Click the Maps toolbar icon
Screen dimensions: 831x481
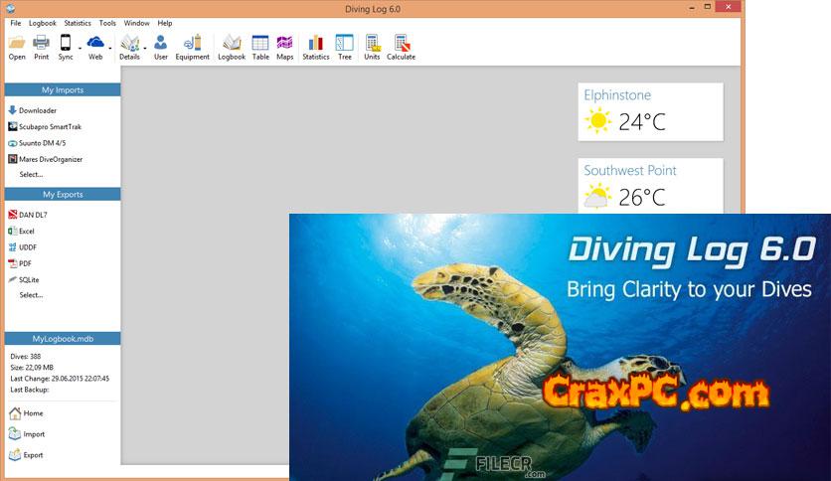[285, 47]
